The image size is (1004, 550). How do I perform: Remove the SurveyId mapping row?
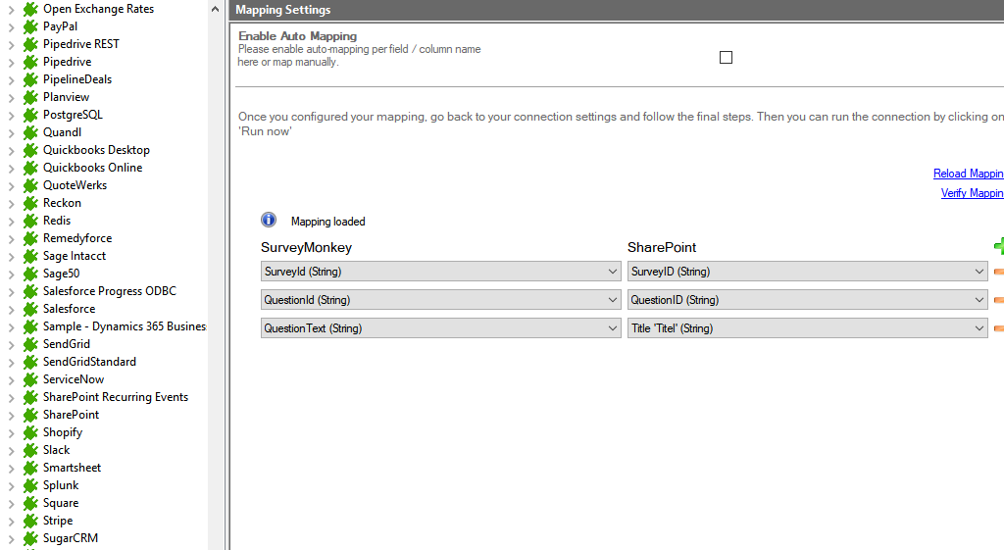point(998,272)
